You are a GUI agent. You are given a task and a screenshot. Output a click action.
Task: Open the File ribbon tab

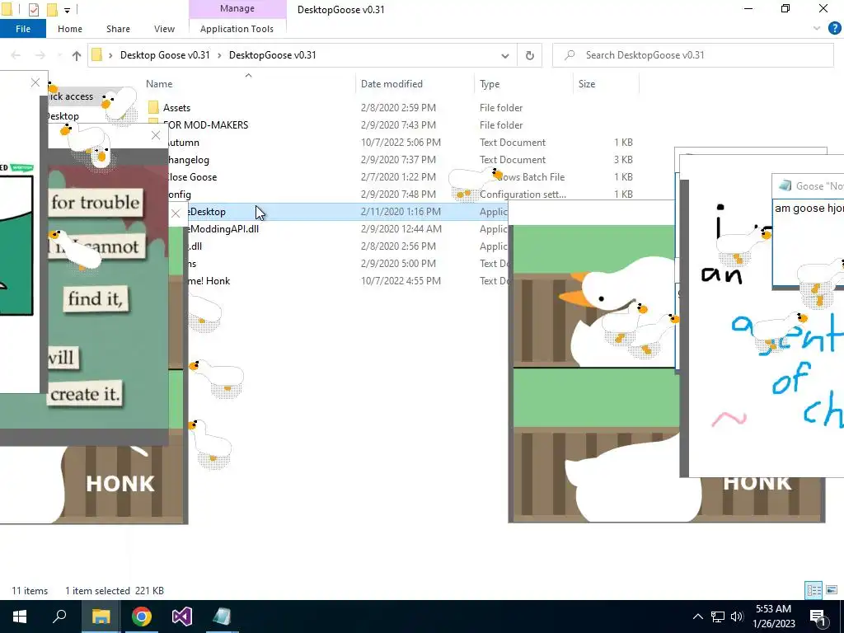pos(22,29)
